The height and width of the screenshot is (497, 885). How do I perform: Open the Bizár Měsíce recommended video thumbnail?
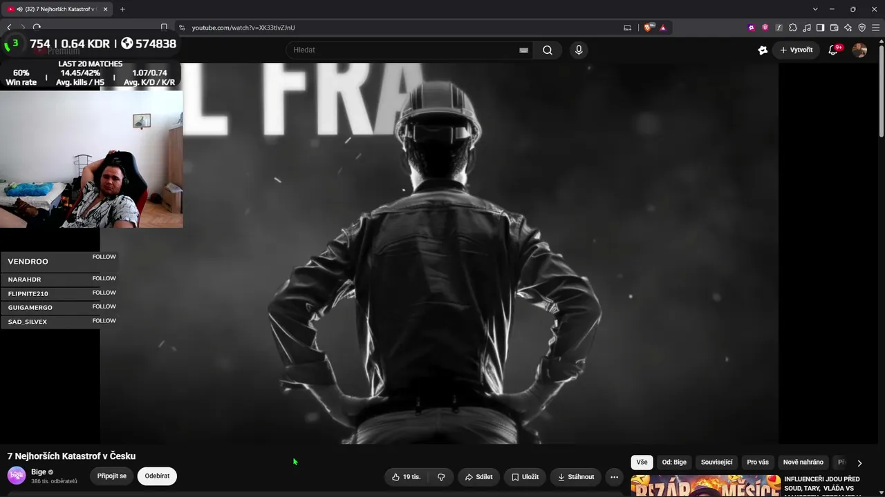[705, 486]
